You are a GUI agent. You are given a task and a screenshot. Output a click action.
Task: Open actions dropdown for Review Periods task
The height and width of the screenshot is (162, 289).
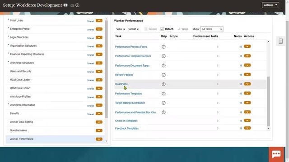(x=247, y=75)
